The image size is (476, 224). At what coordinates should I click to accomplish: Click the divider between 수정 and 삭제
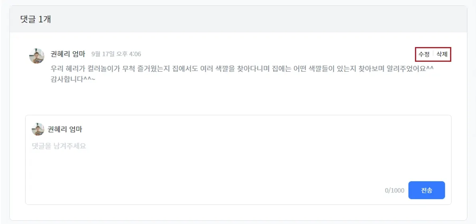[x=433, y=54]
